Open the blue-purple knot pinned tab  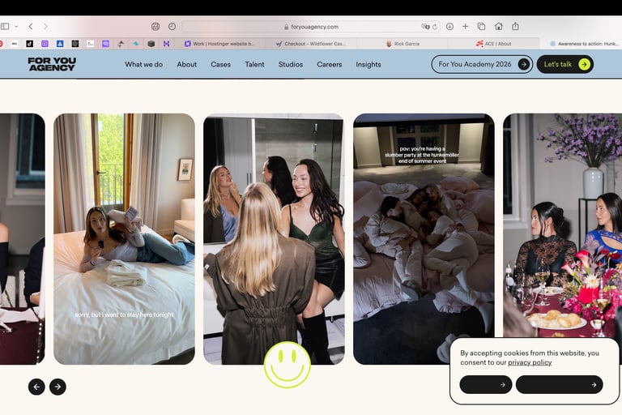[166, 44]
